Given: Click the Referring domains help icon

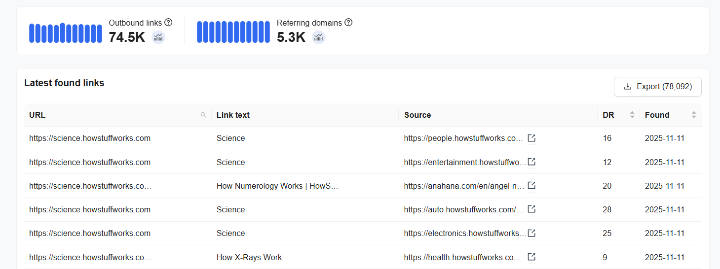Looking at the screenshot, I should 348,23.
